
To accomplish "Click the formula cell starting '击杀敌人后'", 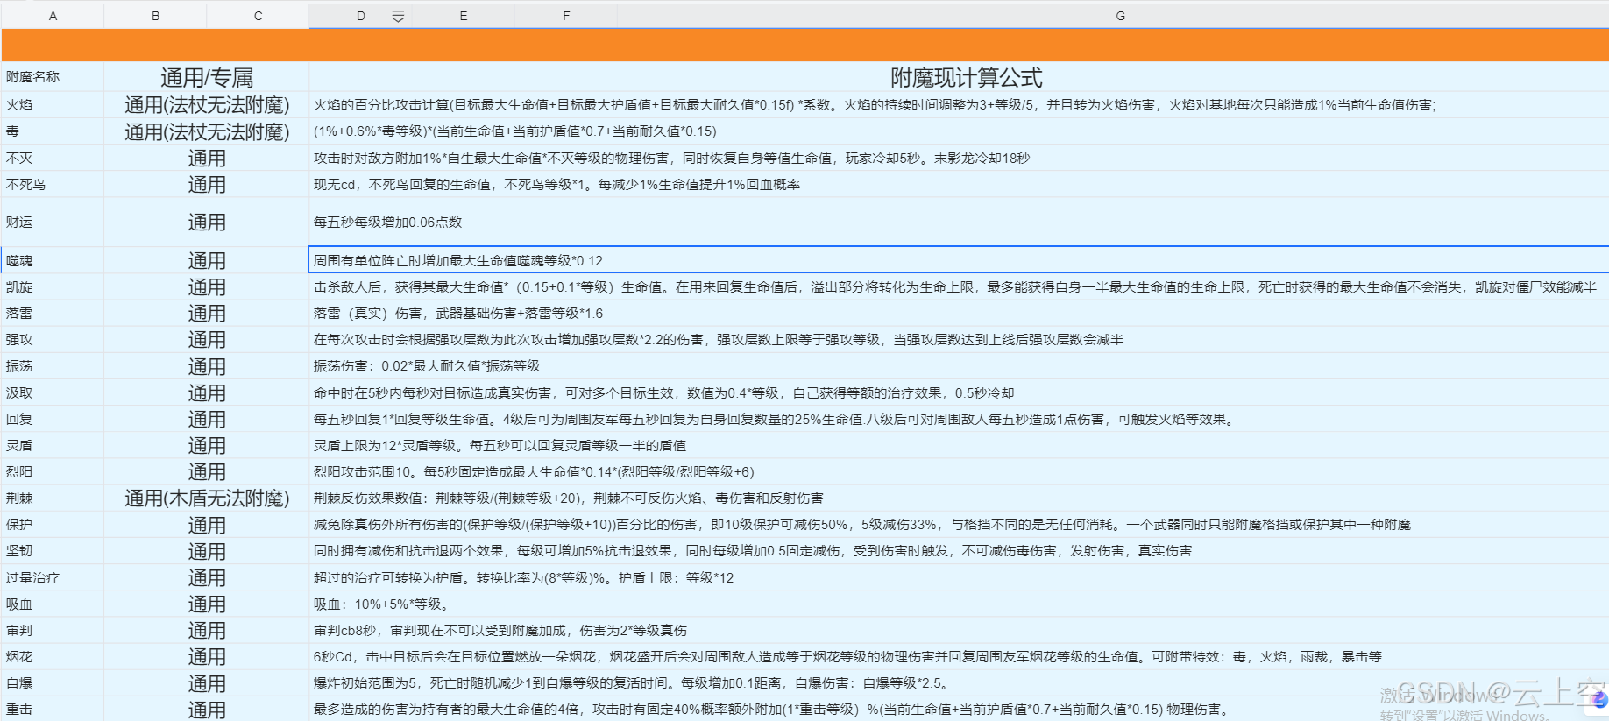I will [x=959, y=286].
